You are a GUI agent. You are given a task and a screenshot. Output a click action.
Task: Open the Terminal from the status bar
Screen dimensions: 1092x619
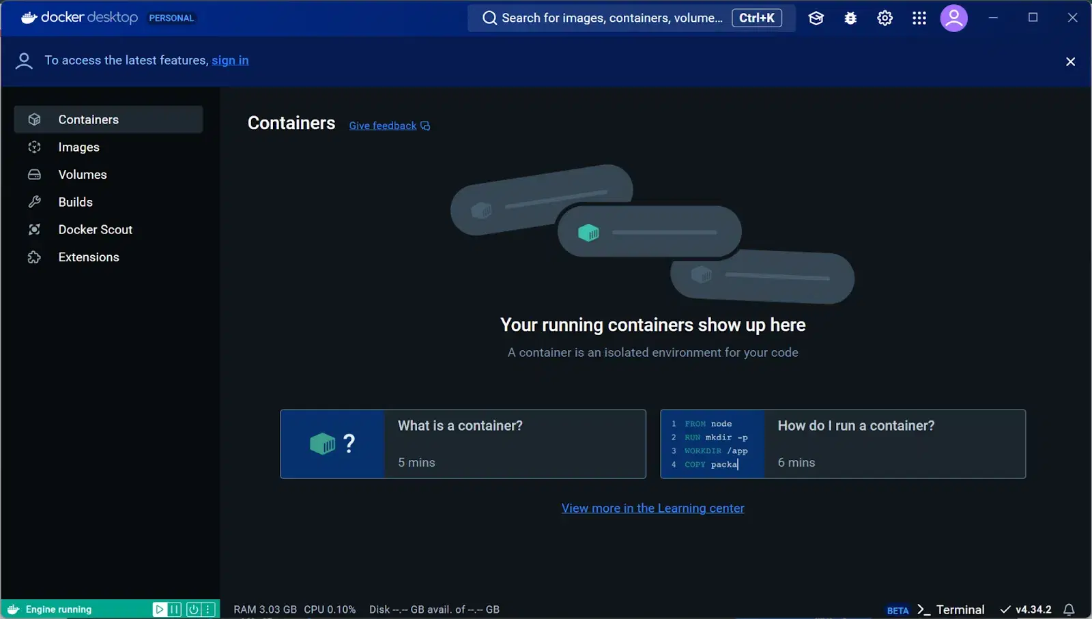(951, 609)
